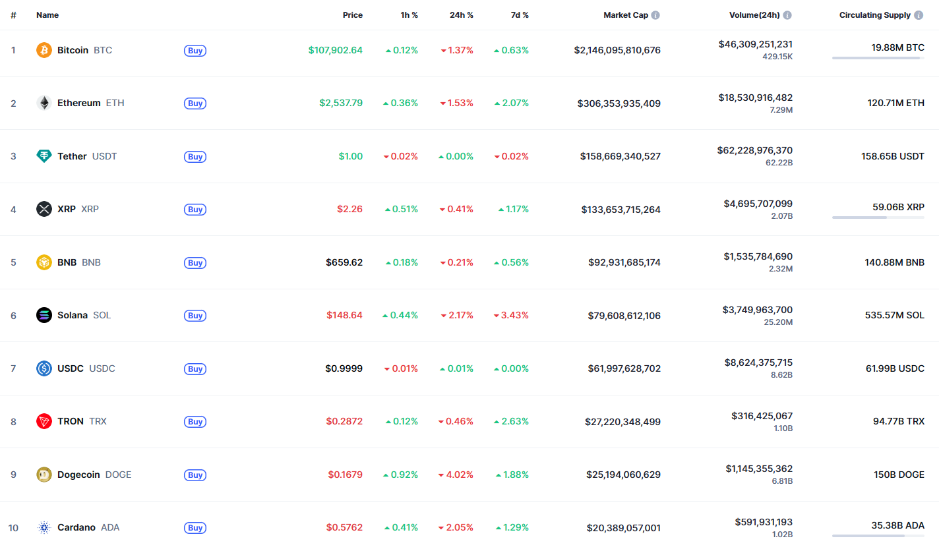Click the Buy button for Ethereum
This screenshot has width=939, height=553.
pyautogui.click(x=195, y=103)
